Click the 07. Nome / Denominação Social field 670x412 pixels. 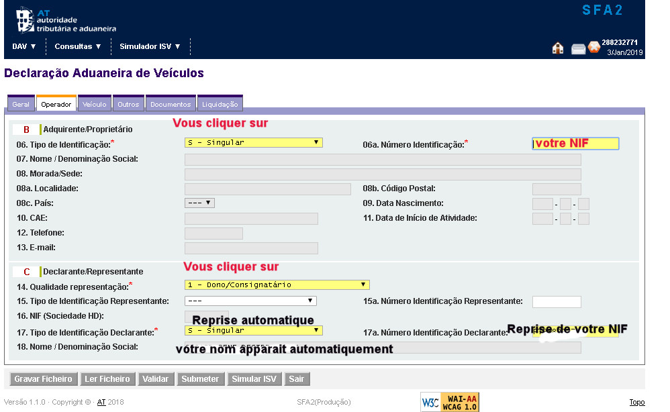(x=383, y=160)
